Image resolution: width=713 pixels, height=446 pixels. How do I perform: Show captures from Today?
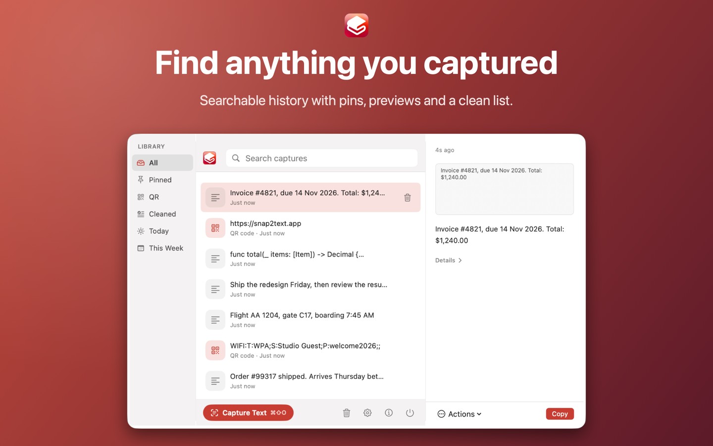coord(162,231)
